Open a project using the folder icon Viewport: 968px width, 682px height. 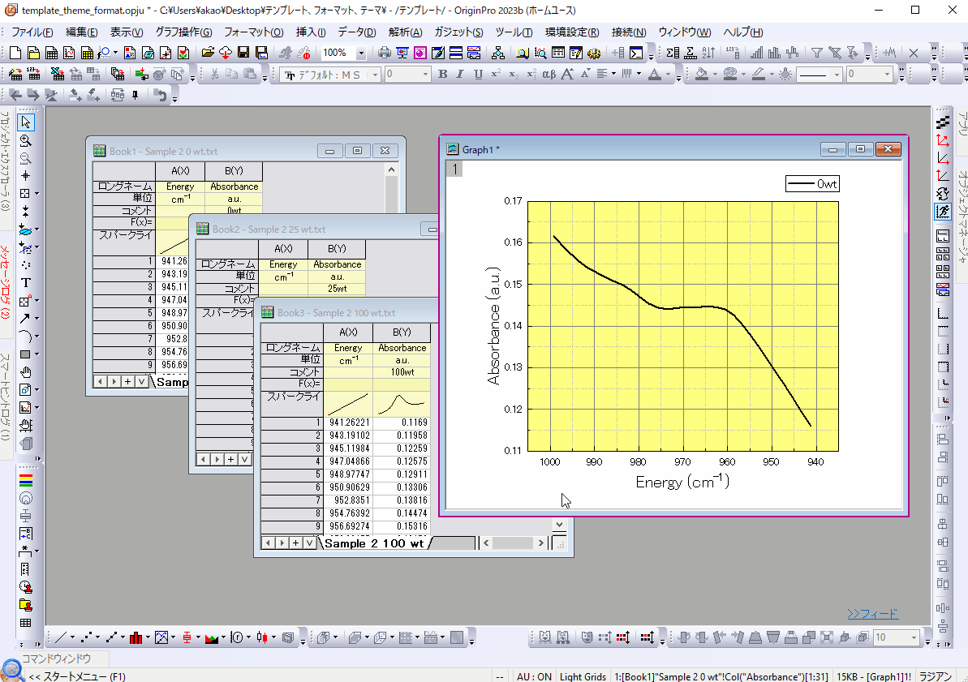click(208, 53)
